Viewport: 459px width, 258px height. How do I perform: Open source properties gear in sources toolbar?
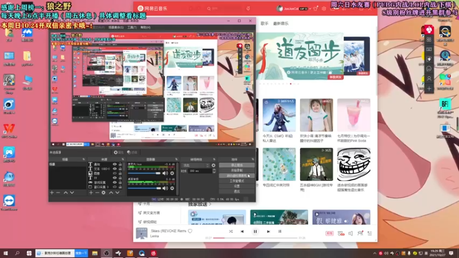click(103, 193)
